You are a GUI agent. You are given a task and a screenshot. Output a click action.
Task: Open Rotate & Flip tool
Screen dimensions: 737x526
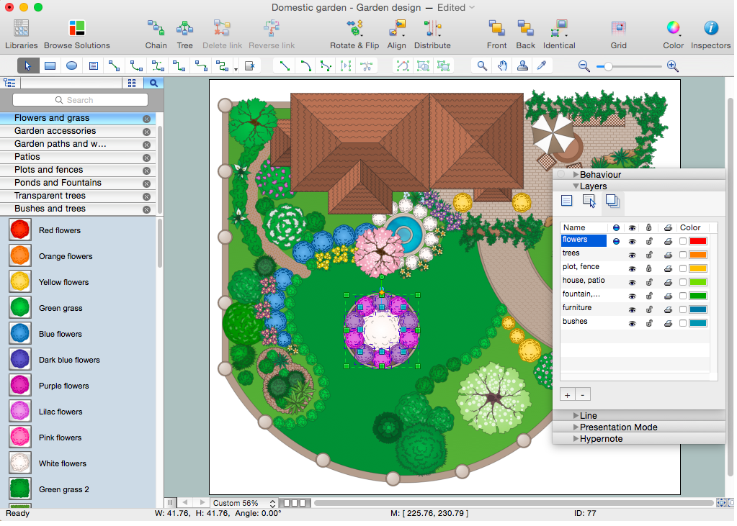(x=354, y=35)
